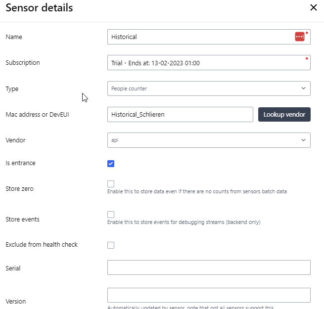Viewport: 324px width, 309px height.
Task: Click the Store zero label text
Action: (19, 188)
